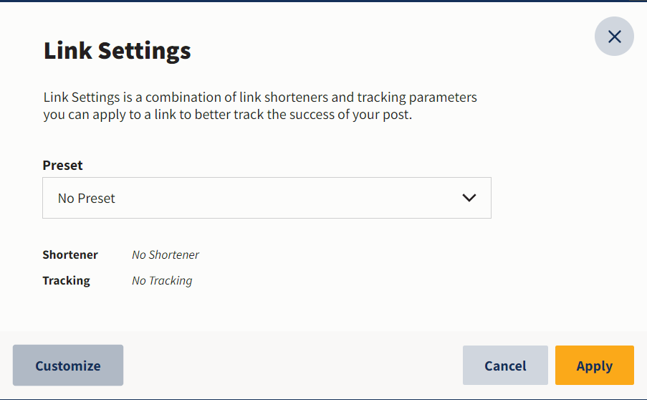
Task: Open the No Preset combo box
Action: 267,198
